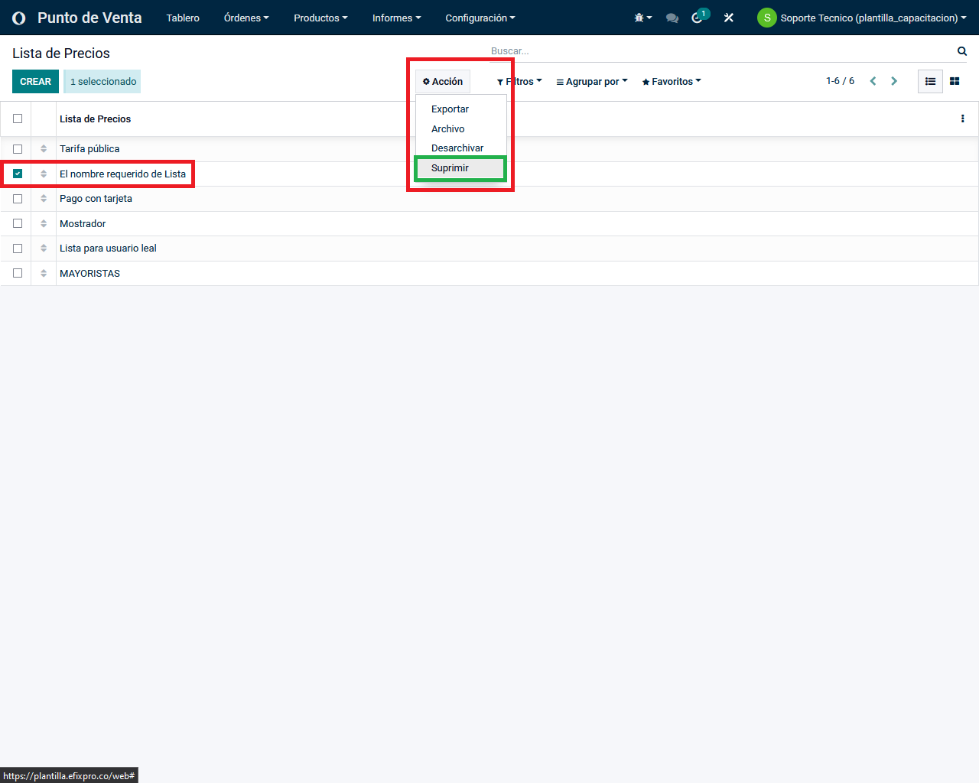The width and height of the screenshot is (979, 783).
Task: Expand the Agrupar por dropdown
Action: tap(591, 82)
